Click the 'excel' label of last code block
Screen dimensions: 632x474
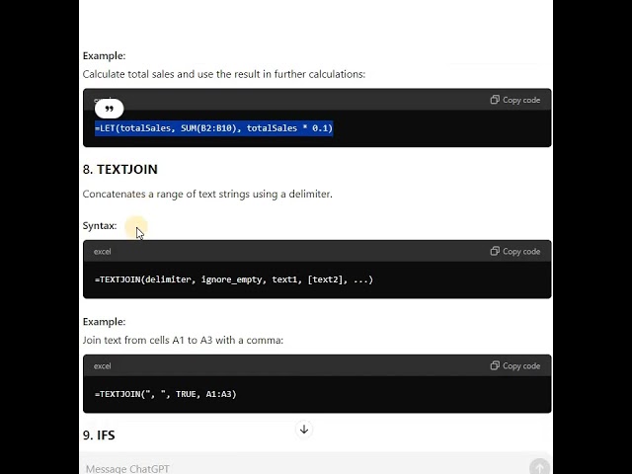(x=102, y=366)
